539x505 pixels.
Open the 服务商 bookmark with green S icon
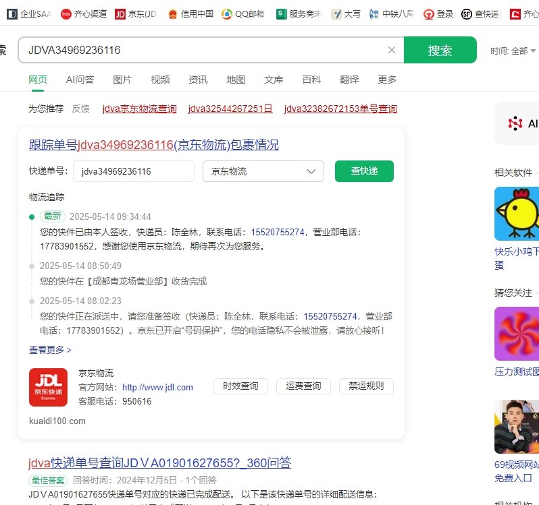tap(299, 14)
